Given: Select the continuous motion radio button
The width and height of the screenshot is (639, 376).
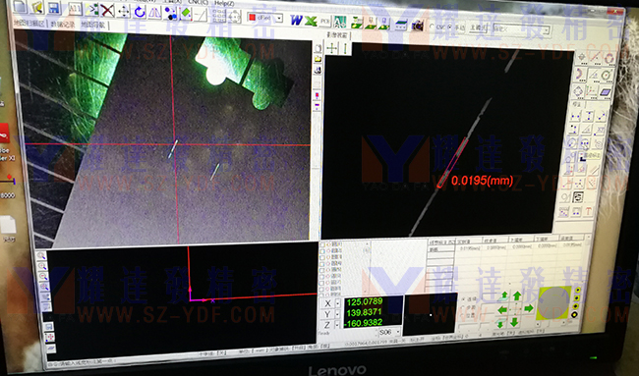Looking at the screenshot, I should point(463,299).
